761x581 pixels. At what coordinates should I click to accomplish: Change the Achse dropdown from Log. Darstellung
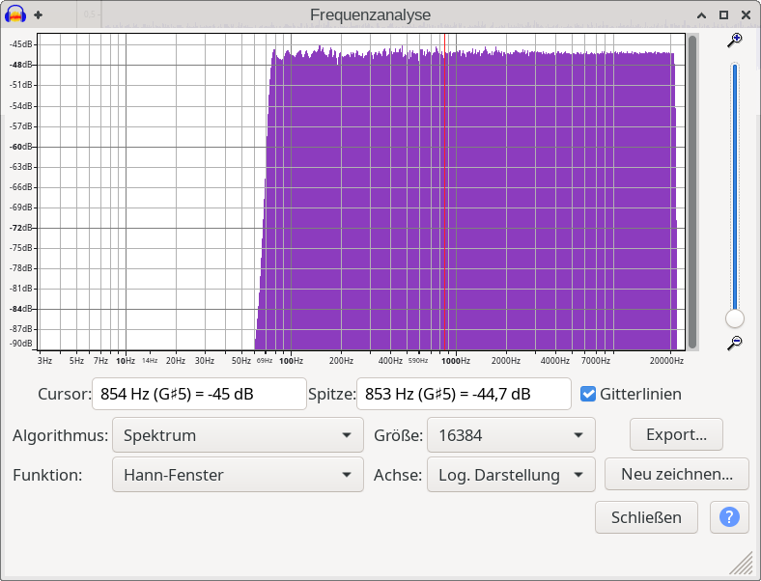coord(511,475)
